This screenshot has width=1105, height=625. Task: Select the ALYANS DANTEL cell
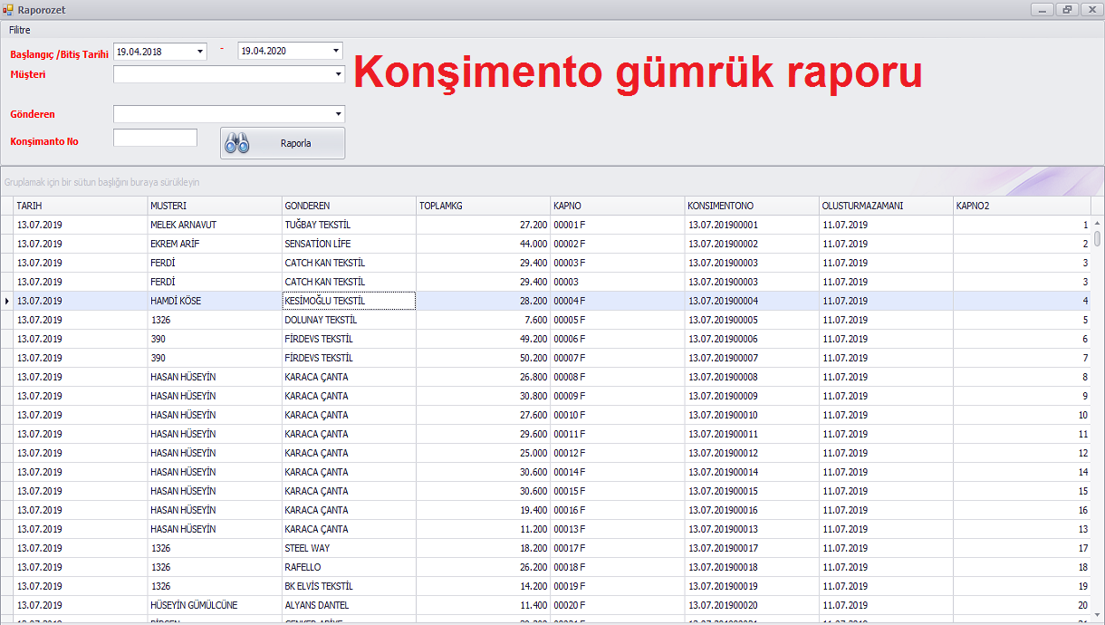[349, 605]
